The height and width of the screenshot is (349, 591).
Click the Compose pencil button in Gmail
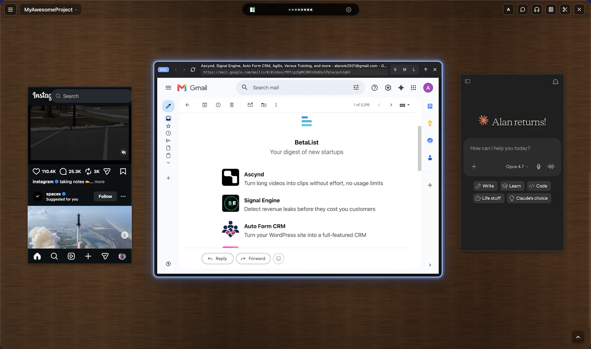[x=168, y=106]
